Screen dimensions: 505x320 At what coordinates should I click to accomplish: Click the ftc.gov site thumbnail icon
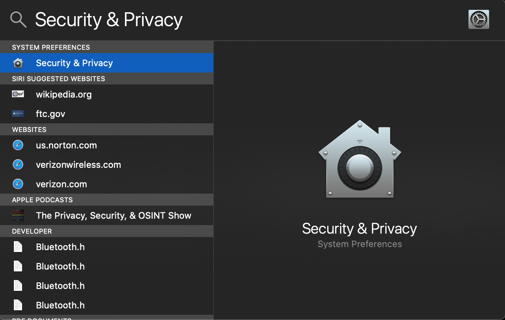pos(18,114)
